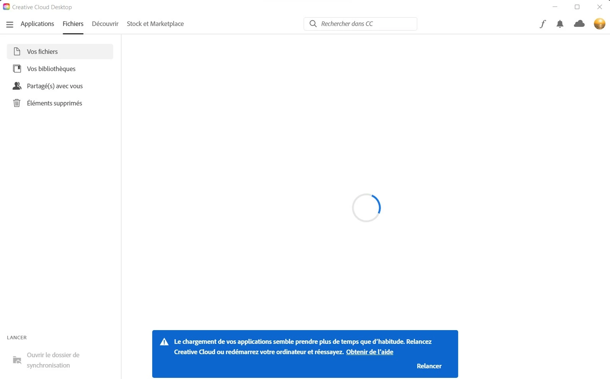Open Vos bibliothèques in sidebar
Viewport: 610px width, 379px height.
[60, 69]
